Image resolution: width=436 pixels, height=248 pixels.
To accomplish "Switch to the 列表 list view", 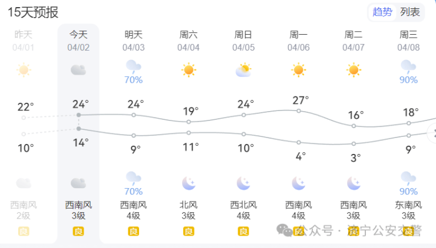I will 410,12.
